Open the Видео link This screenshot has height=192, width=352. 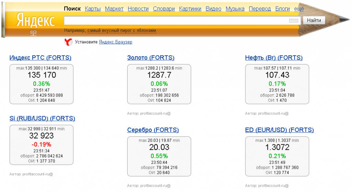[x=213, y=9]
